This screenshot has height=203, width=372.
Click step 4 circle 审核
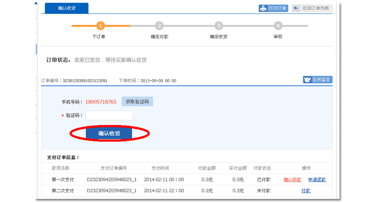278,26
